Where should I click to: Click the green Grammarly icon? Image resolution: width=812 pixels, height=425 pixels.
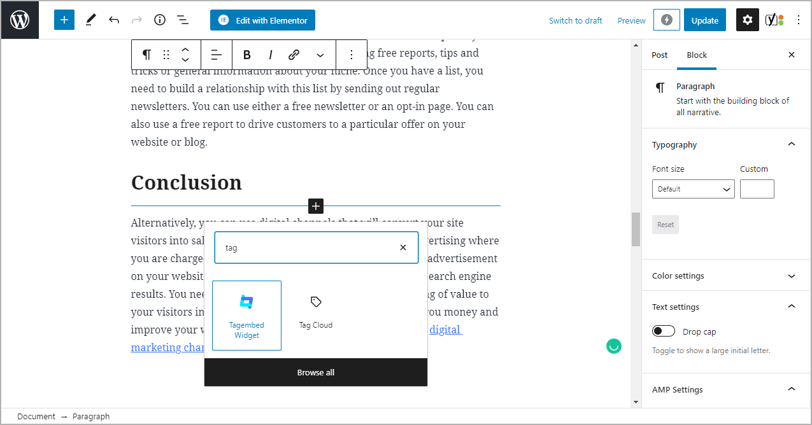613,346
